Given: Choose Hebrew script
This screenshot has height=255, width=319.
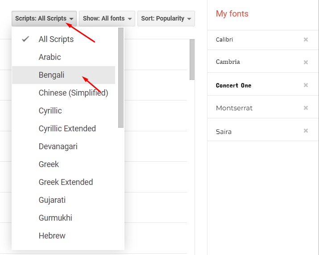Looking at the screenshot, I should (63, 236).
